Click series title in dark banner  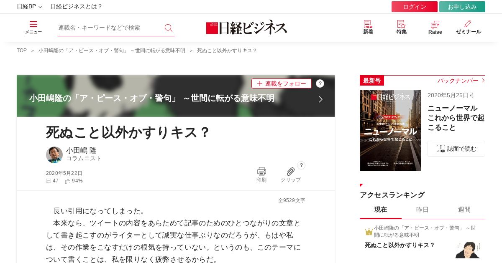(152, 98)
